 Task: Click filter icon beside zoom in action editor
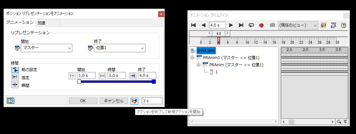pyautogui.click(x=345, y=122)
